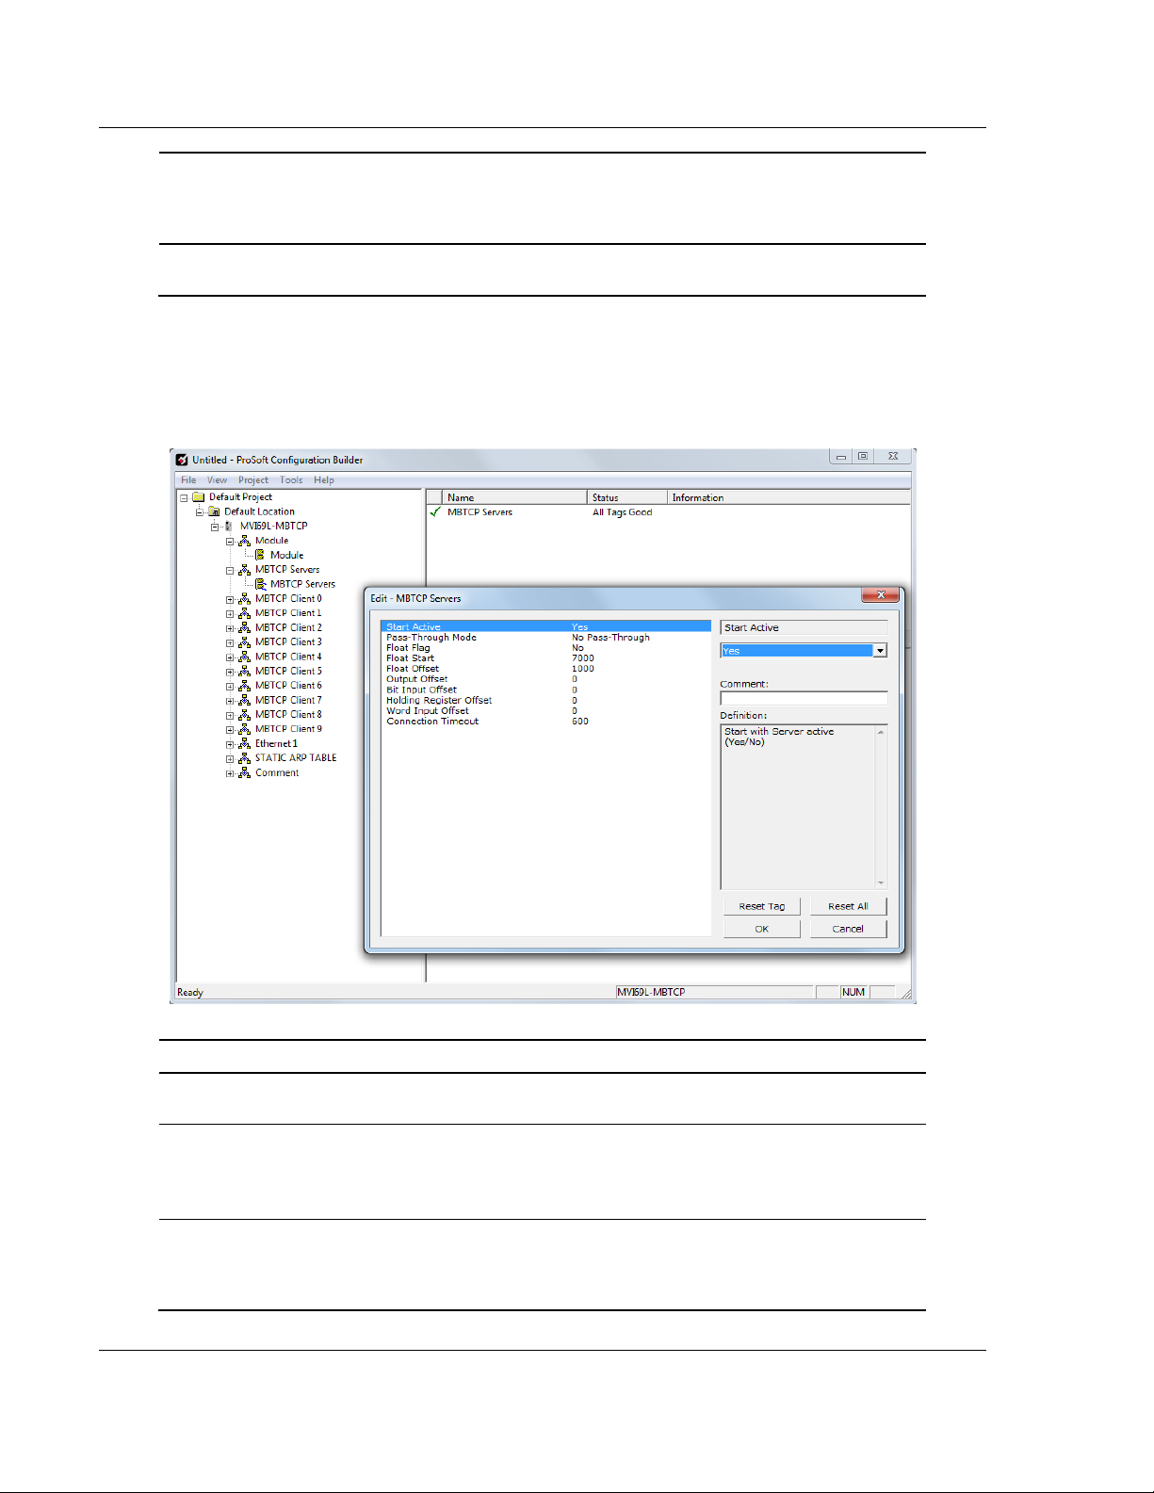Collapse the parent MBTCP Servers tree node
Image resolution: width=1154 pixels, height=1493 pixels.
point(230,570)
